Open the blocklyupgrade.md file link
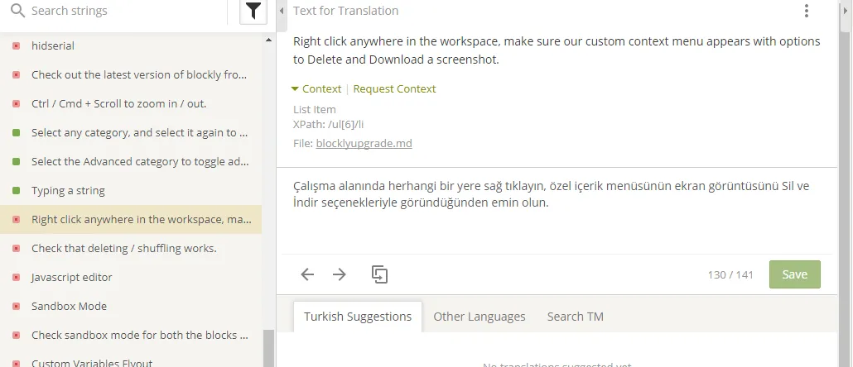 [364, 144]
